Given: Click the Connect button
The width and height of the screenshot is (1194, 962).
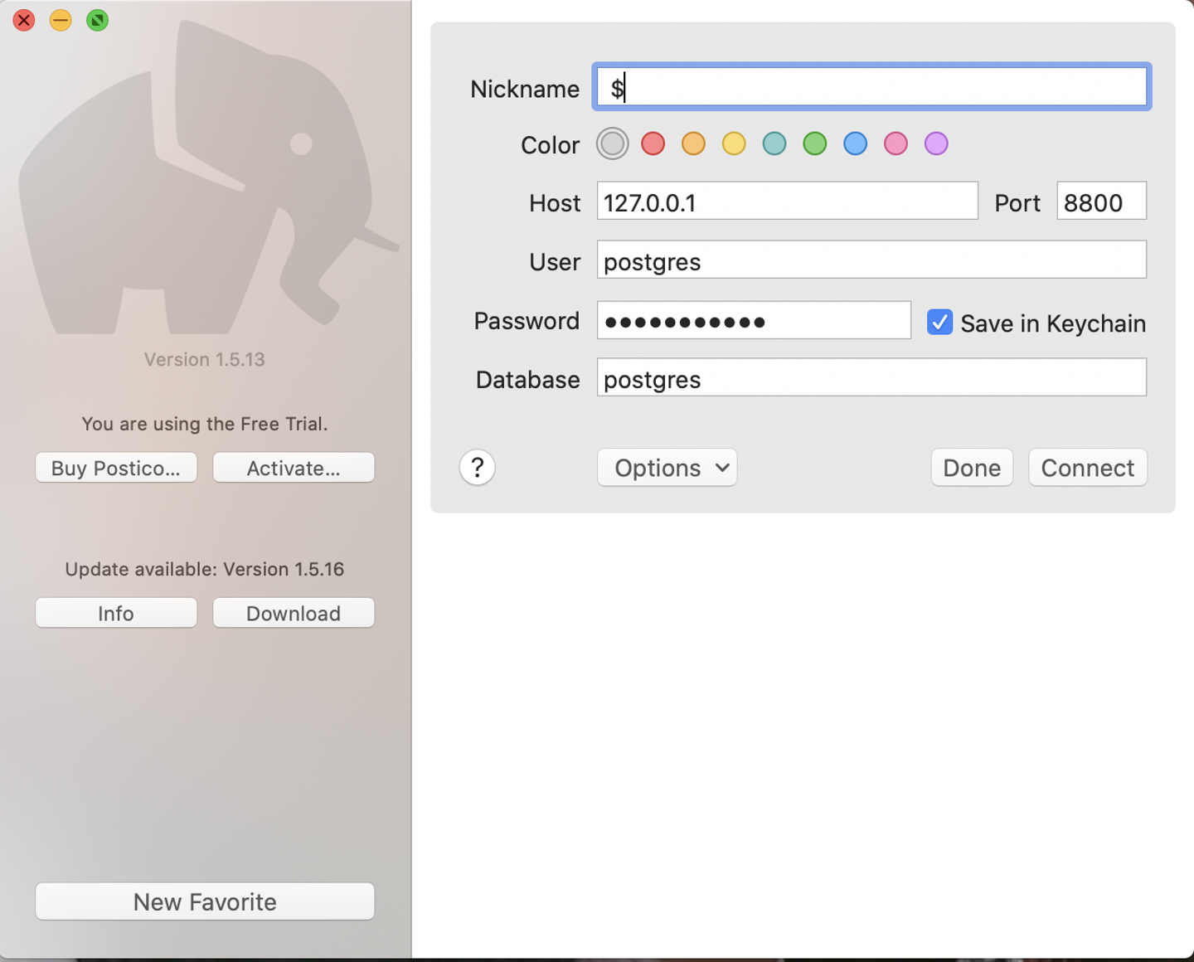Looking at the screenshot, I should [x=1088, y=468].
